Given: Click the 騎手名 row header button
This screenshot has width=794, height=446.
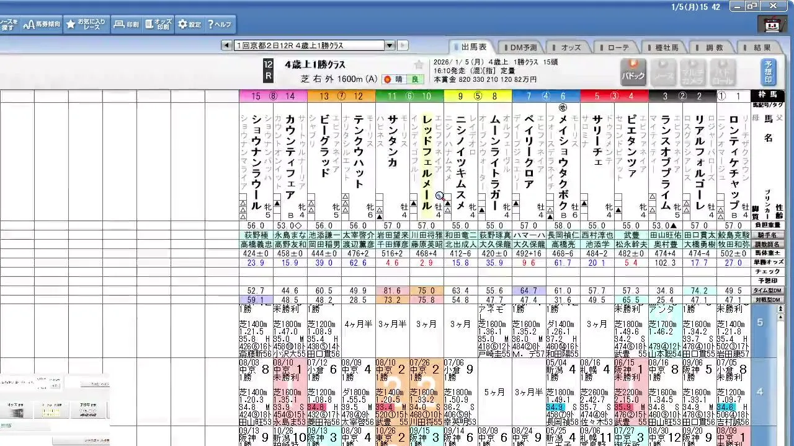Looking at the screenshot, I should [768, 235].
